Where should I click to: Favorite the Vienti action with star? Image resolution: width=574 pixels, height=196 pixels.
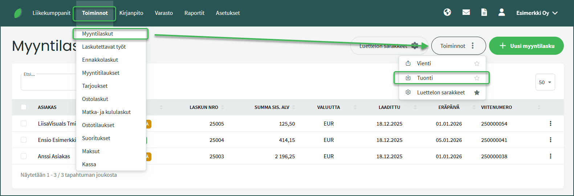pyautogui.click(x=477, y=64)
